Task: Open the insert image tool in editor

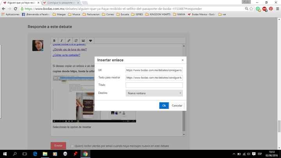Action: coord(83,41)
